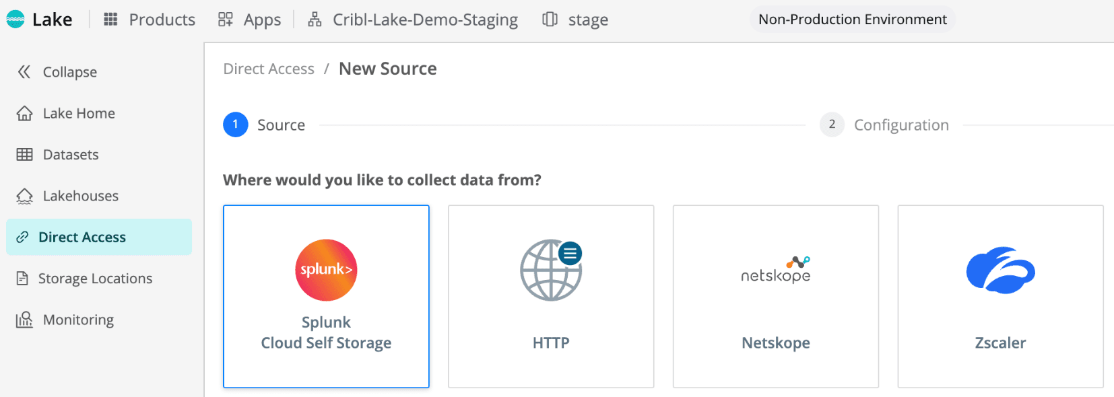1114x397 pixels.
Task: Open the Storage Locations document icon
Action: tap(22, 279)
